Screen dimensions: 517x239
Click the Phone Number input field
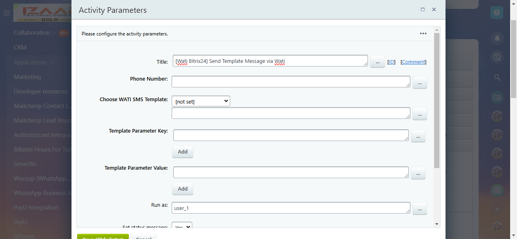[x=291, y=81]
